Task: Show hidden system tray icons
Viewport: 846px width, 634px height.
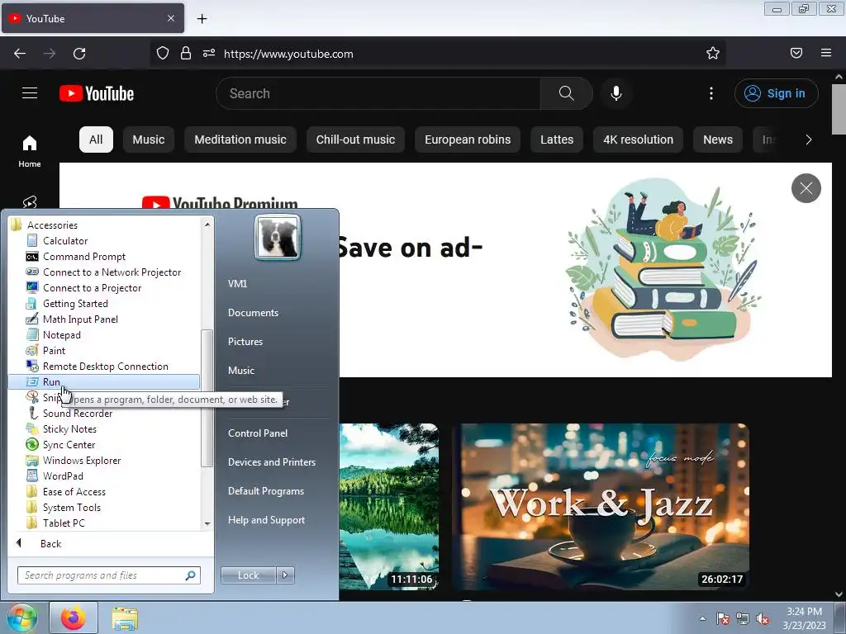Action: point(702,618)
